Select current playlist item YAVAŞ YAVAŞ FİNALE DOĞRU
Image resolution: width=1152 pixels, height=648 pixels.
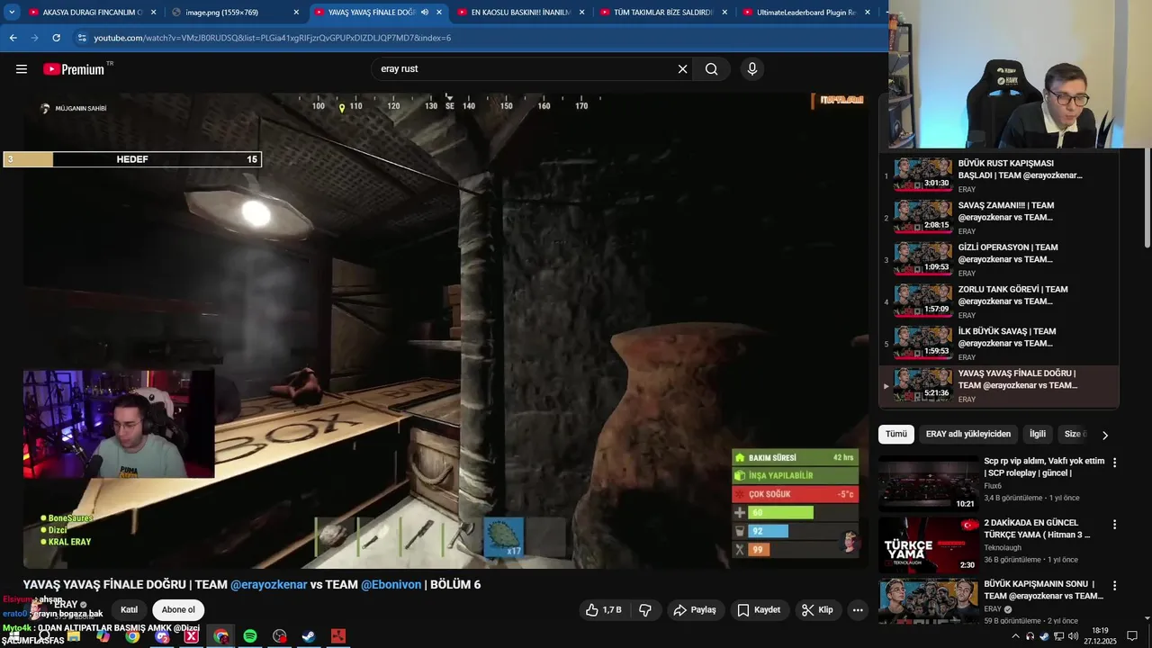click(x=999, y=386)
